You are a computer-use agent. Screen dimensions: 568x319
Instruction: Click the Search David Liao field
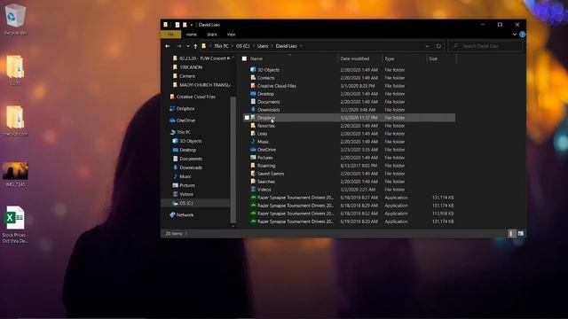click(x=485, y=46)
